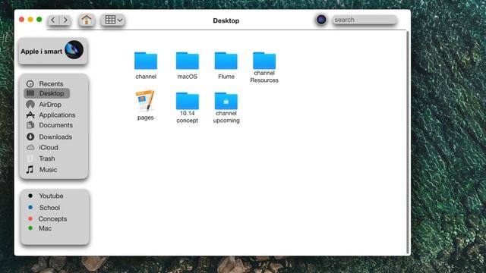
Task: Select the green Mac tag dot
Action: [x=30, y=228]
